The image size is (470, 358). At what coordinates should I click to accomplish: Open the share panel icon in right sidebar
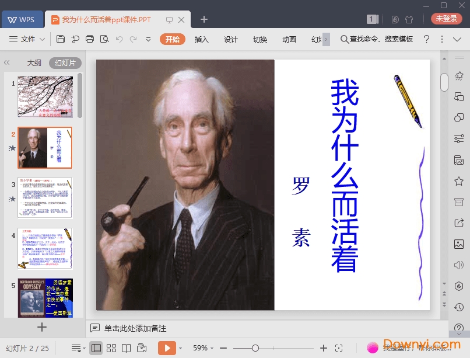pos(459,223)
